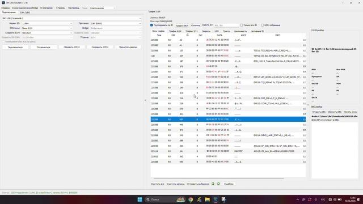Switch to the Подключение tab

[9, 12]
